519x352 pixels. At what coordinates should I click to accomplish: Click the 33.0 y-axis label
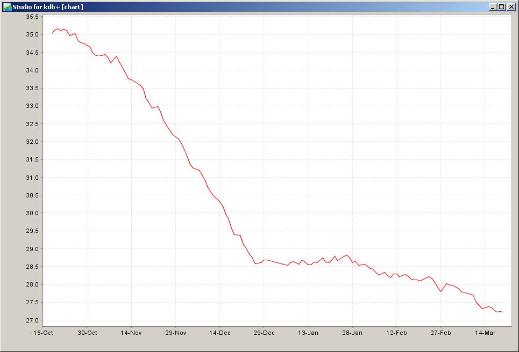coord(32,106)
